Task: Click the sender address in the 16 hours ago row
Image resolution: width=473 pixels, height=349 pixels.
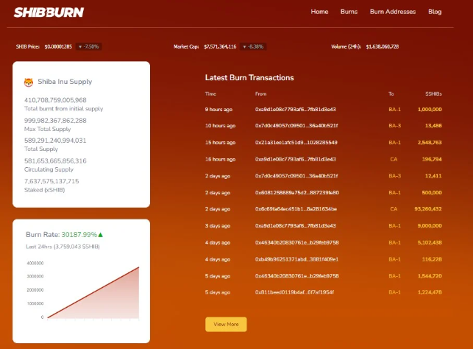Action: coord(295,159)
